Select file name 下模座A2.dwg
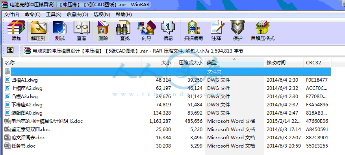The height and width of the screenshot is (155, 345). click(x=27, y=105)
